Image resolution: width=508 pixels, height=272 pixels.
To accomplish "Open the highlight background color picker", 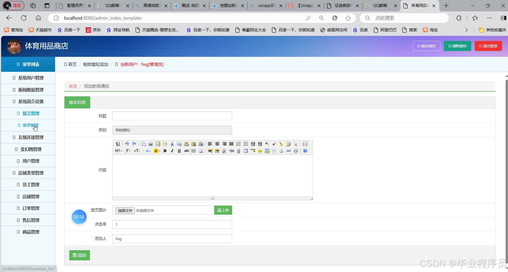I will tap(157, 151).
